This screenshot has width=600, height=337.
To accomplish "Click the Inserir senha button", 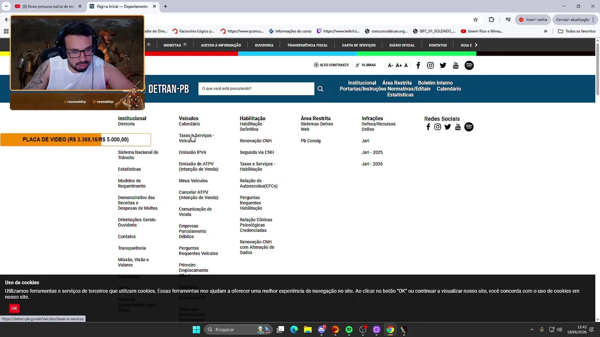I will tap(533, 20).
